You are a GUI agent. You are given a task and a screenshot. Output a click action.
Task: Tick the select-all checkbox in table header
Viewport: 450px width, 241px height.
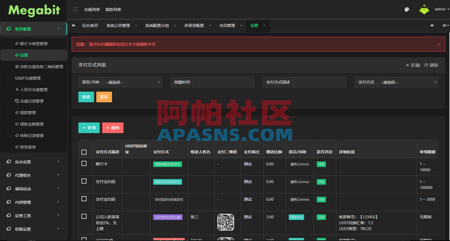tap(84, 152)
